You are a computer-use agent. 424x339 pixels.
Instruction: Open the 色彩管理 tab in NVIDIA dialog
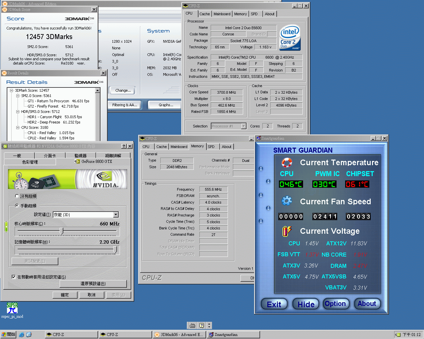[x=30, y=162]
